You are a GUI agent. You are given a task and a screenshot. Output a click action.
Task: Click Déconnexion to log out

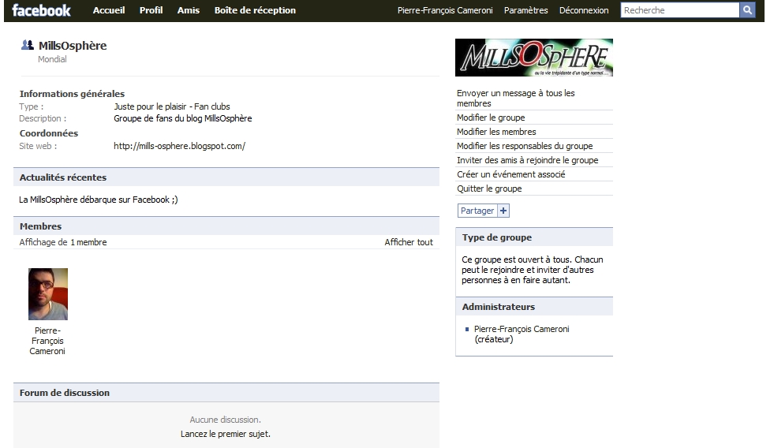point(584,10)
